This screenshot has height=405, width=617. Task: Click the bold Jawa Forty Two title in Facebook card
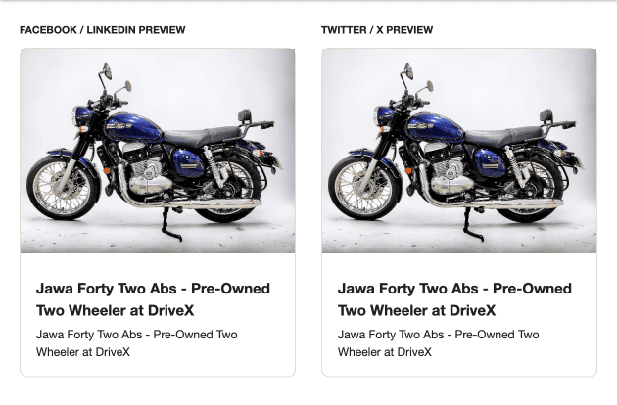tap(153, 299)
